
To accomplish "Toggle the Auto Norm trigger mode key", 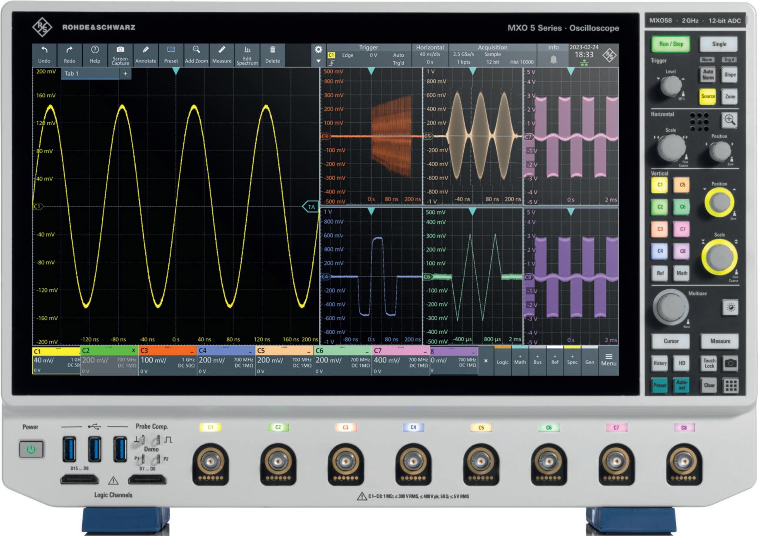I will (708, 75).
